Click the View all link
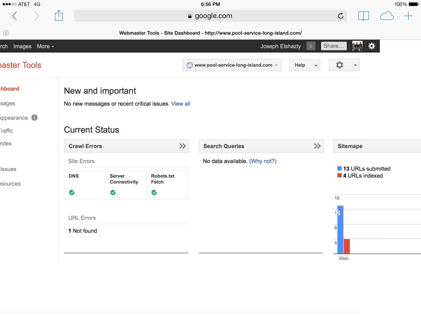 click(x=180, y=104)
